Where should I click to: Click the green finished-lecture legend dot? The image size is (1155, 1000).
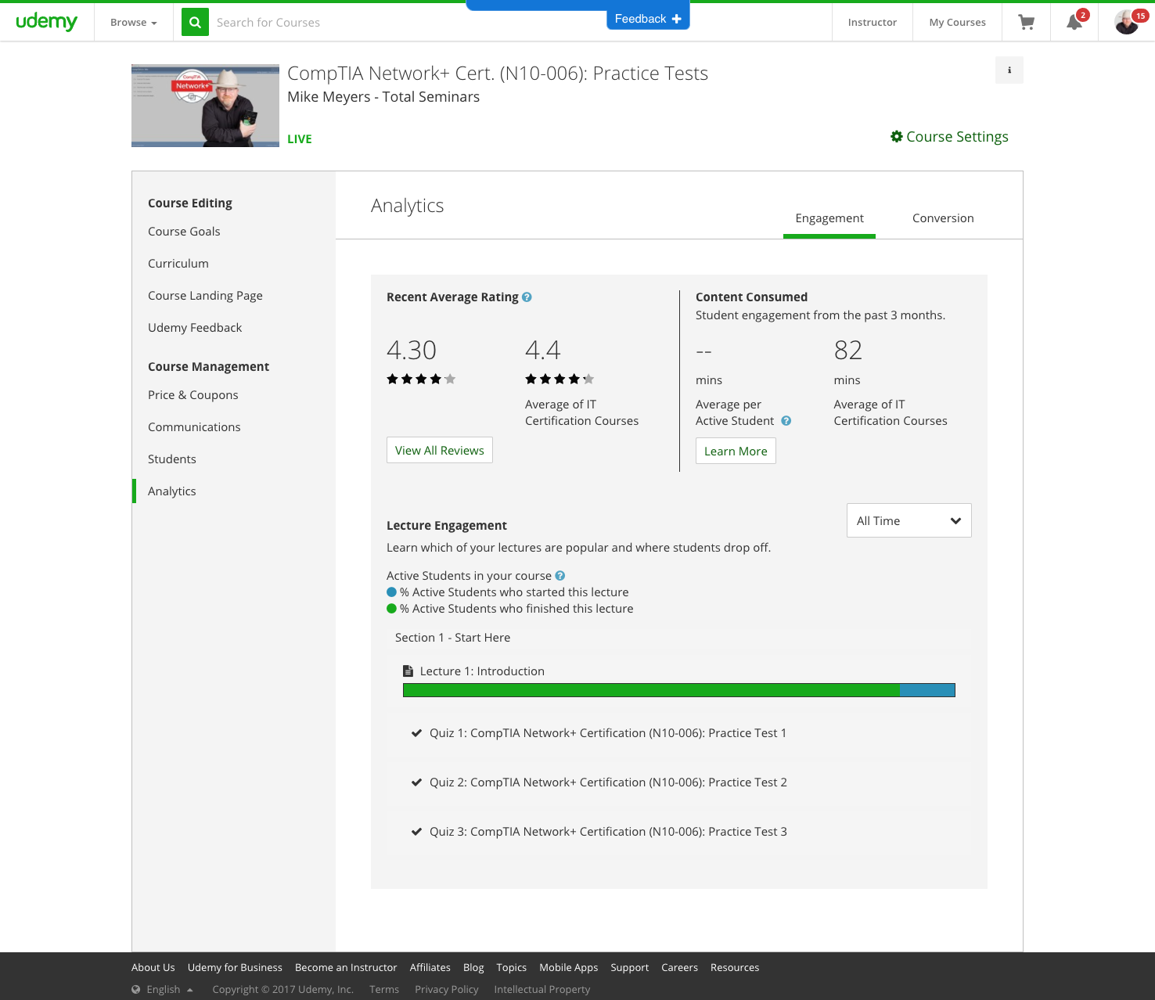[392, 609]
